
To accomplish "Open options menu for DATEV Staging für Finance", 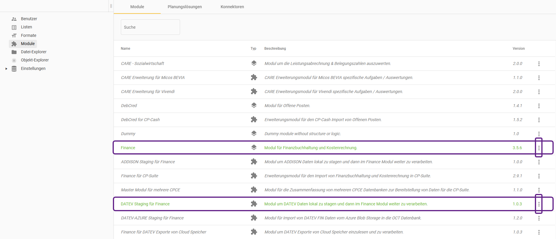I will [x=539, y=204].
